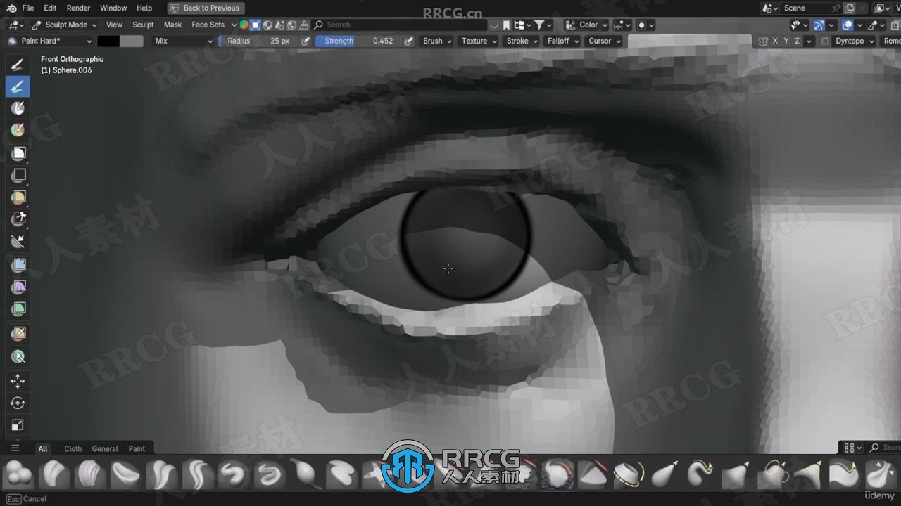Image resolution: width=901 pixels, height=506 pixels.
Task: Open the Render menu
Action: 78,8
